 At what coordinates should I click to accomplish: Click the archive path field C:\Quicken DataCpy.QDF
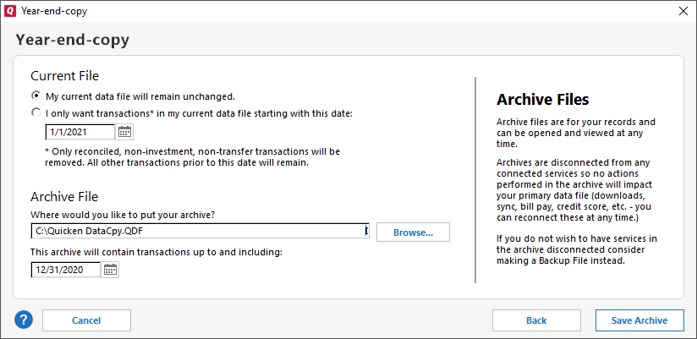tap(195, 232)
